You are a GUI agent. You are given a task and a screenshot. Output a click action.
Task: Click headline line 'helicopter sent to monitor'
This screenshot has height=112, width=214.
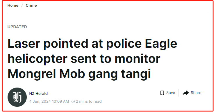[84, 59]
